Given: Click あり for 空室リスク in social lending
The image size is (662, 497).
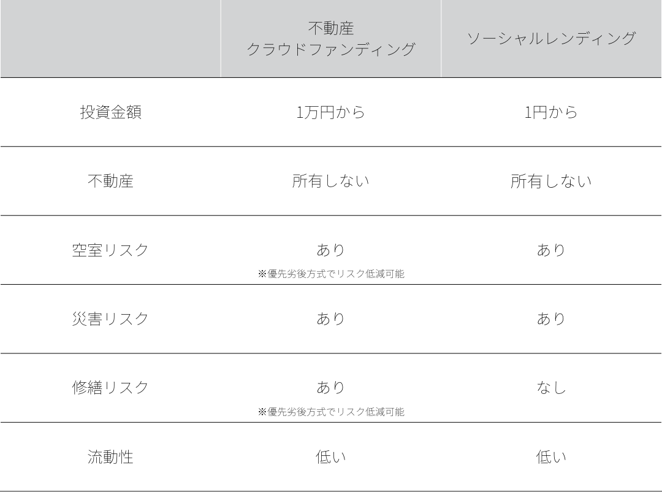Looking at the screenshot, I should click(551, 250).
